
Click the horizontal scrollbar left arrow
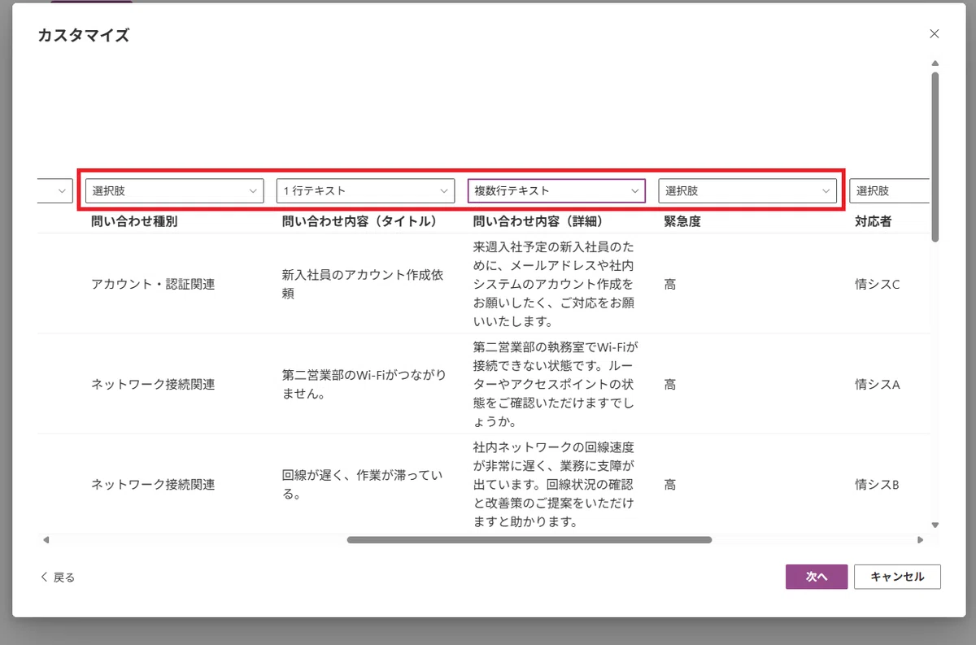[46, 539]
